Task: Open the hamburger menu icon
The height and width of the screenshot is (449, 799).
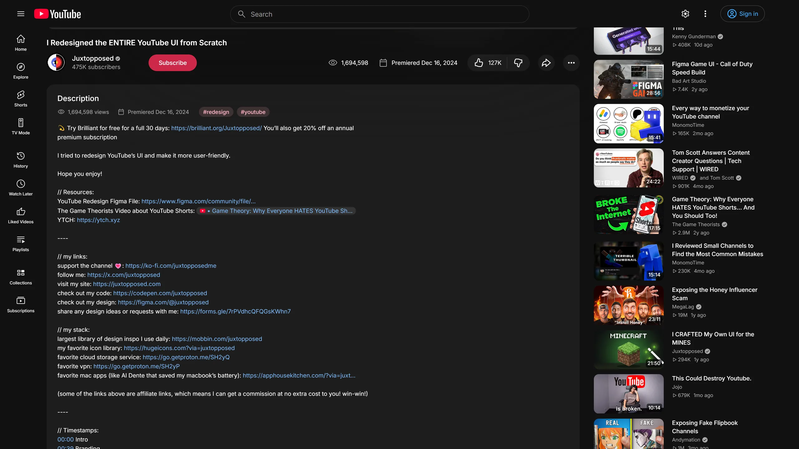Action: (21, 14)
